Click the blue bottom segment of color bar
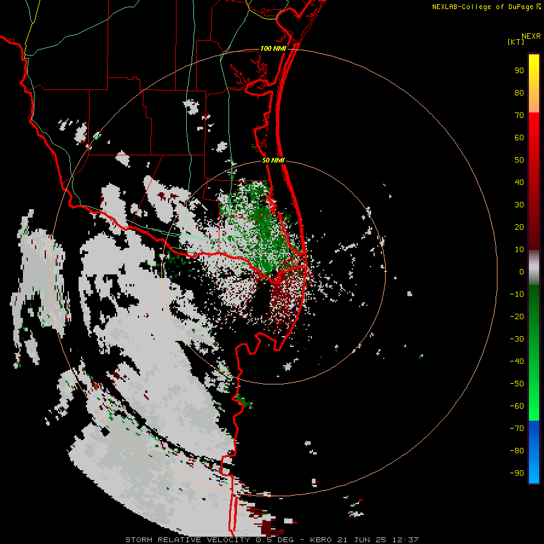The width and height of the screenshot is (544, 544). [x=534, y=452]
